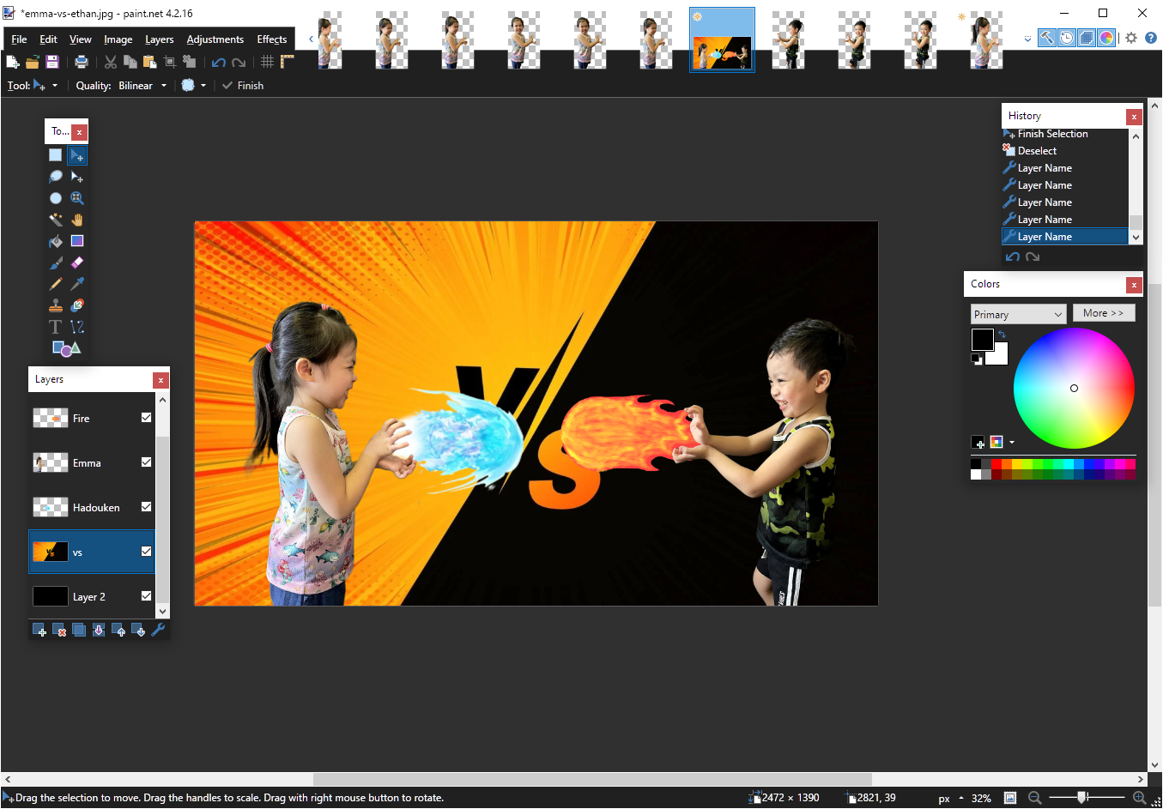Click the Finish button

[243, 86]
